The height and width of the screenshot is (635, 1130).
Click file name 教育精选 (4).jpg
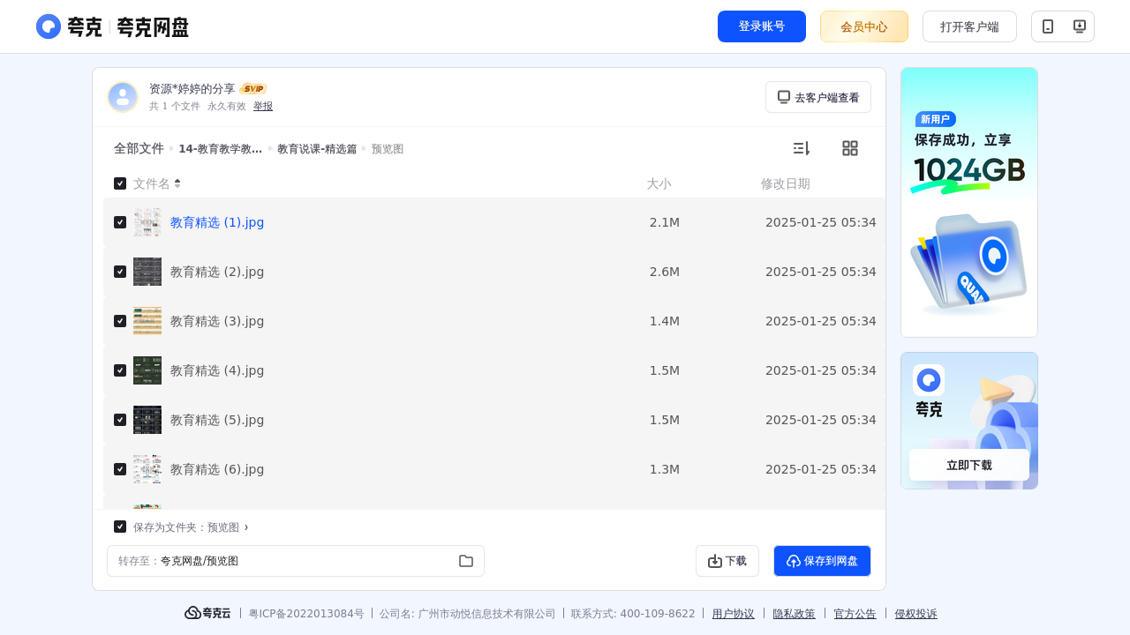[x=217, y=370]
